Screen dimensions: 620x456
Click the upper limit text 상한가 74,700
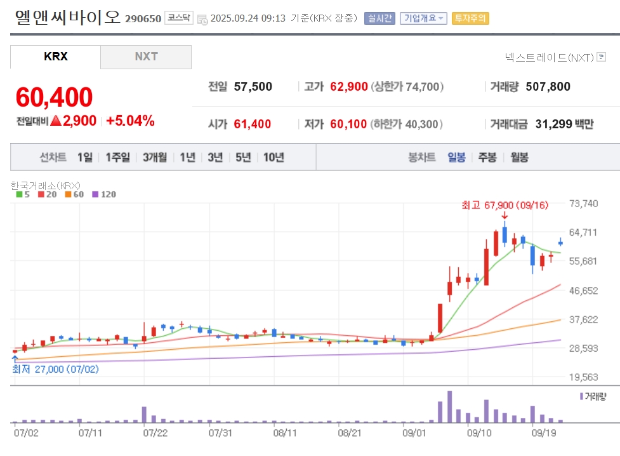pyautogui.click(x=407, y=86)
